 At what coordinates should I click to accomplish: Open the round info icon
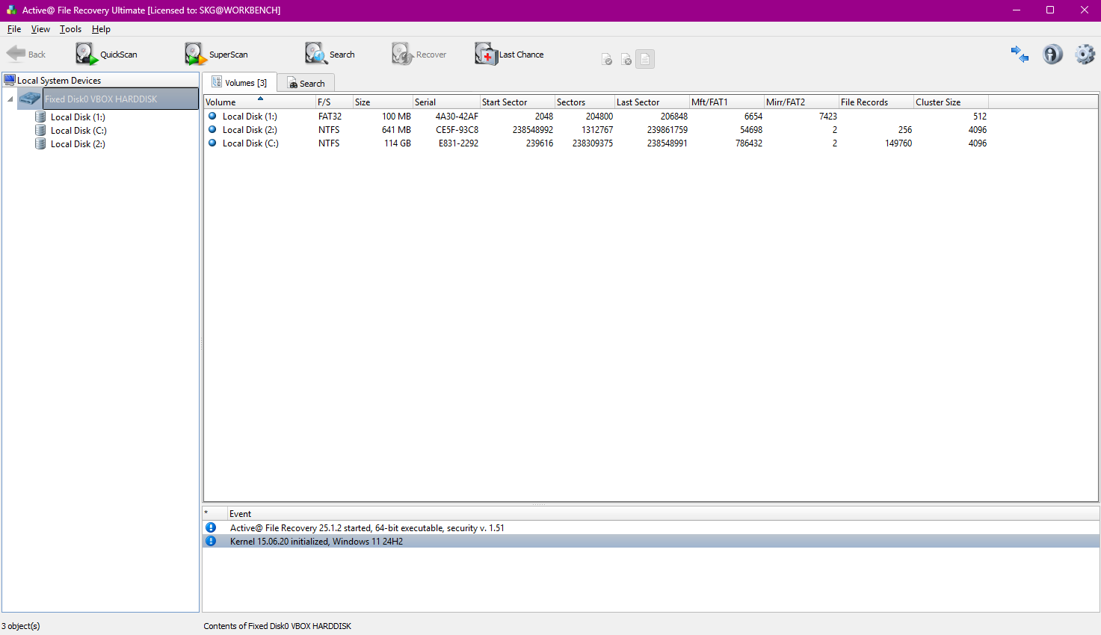(x=1052, y=54)
